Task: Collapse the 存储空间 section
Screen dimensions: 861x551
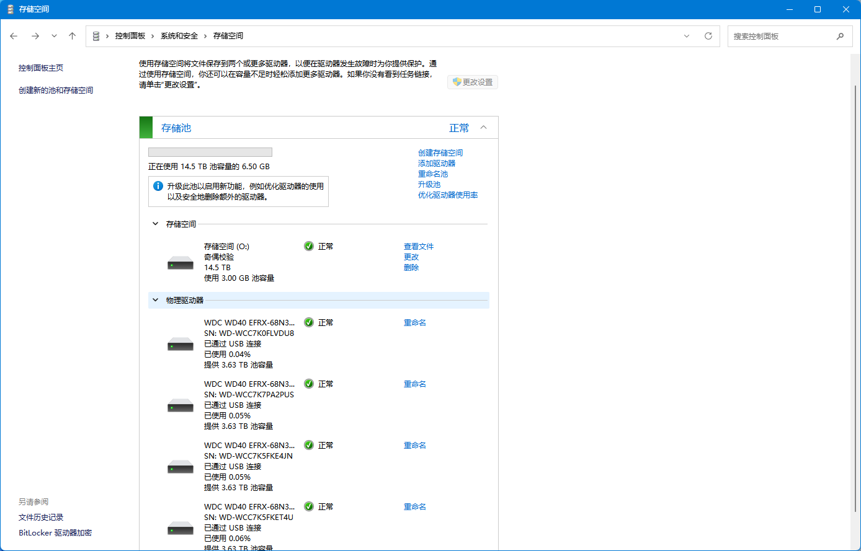Action: coord(155,224)
